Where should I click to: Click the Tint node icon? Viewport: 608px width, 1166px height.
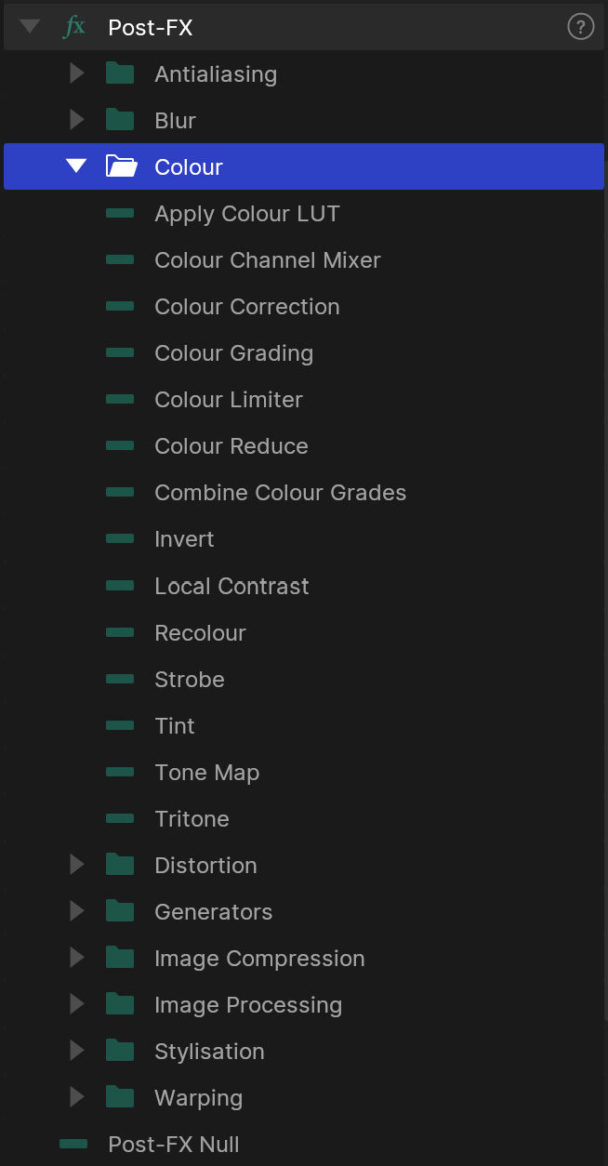(120, 725)
